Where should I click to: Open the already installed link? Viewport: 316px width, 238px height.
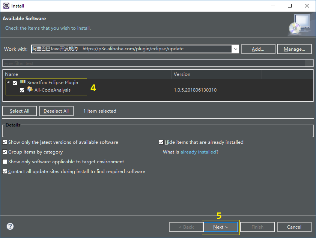tap(198, 152)
